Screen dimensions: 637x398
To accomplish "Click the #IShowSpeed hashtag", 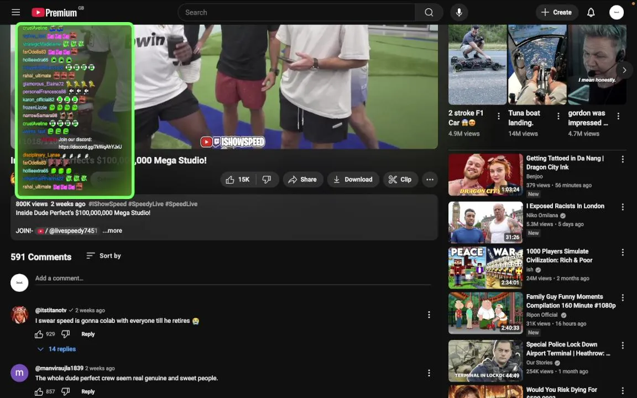I will (108, 204).
